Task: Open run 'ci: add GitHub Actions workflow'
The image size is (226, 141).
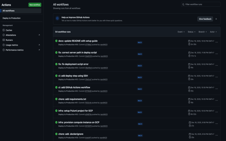Action: (74, 88)
